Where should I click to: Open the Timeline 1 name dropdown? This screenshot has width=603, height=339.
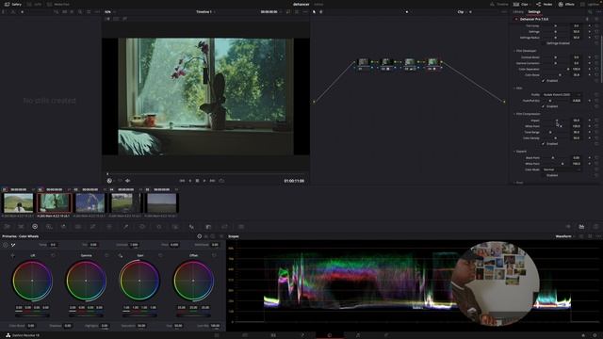click(x=205, y=12)
